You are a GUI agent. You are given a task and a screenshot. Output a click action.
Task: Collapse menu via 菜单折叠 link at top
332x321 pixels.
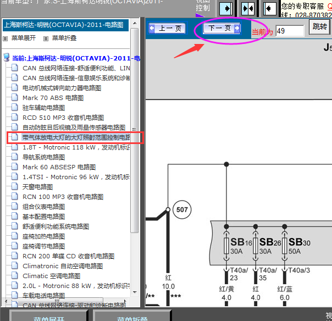click(64, 38)
